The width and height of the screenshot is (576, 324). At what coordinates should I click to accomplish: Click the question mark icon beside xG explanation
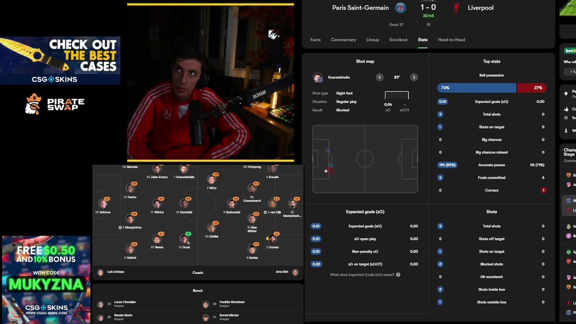pos(398,274)
